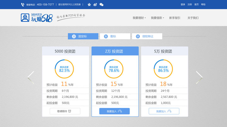Click the 注册 link in top bar
Viewport: 227px width, 127px height.
pyautogui.click(x=190, y=5)
